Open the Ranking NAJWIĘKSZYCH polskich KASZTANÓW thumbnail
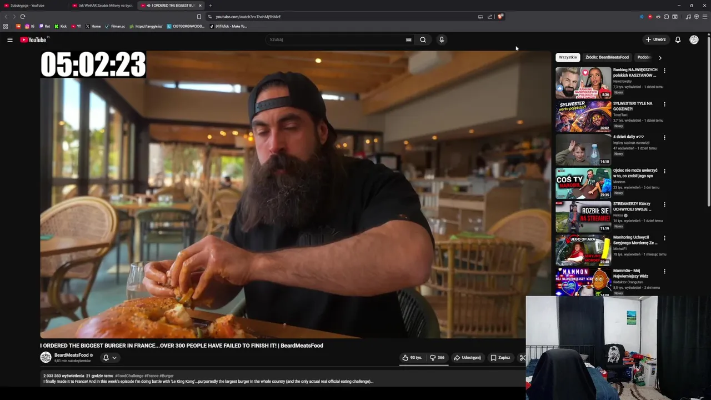 coord(583,83)
